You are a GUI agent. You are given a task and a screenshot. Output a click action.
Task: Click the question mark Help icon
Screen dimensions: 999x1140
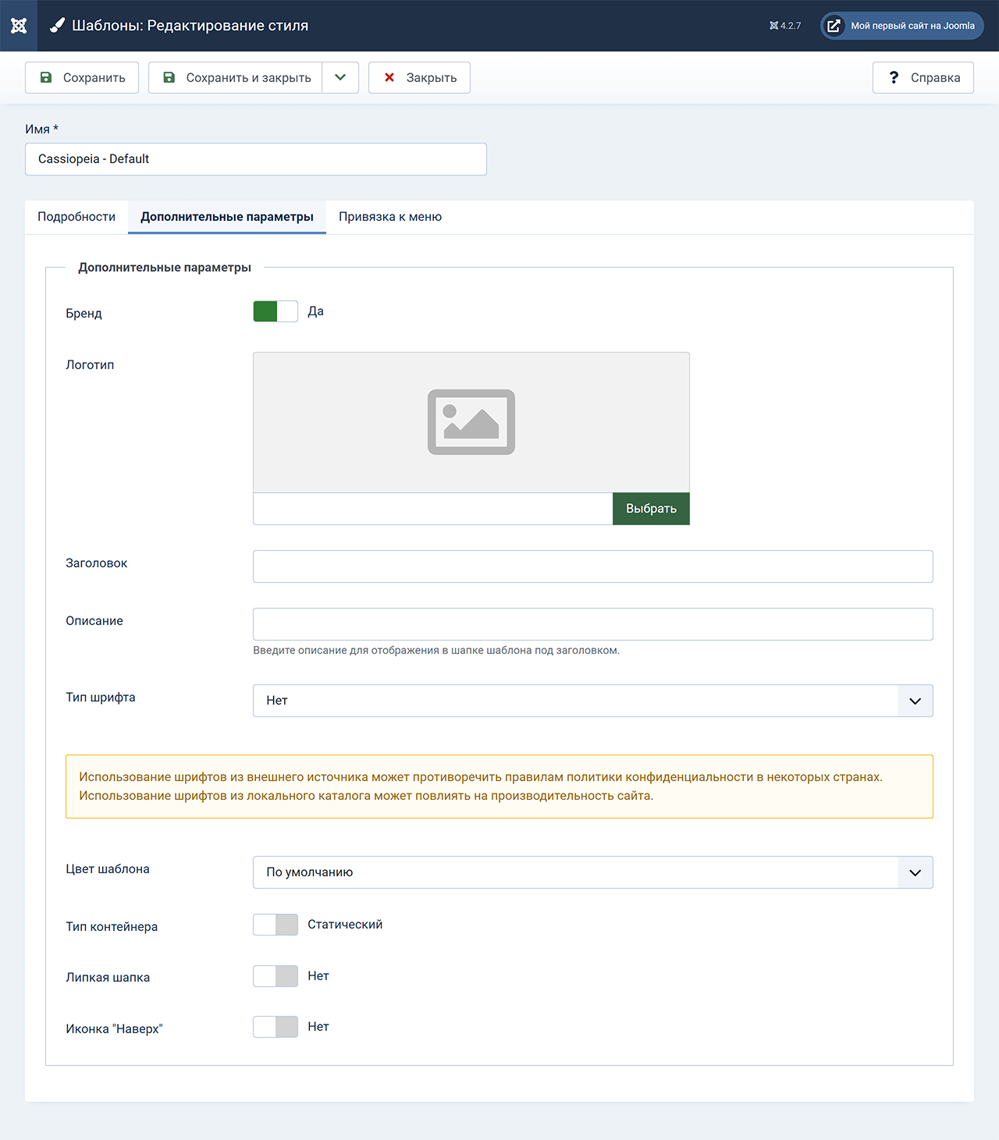pos(894,77)
